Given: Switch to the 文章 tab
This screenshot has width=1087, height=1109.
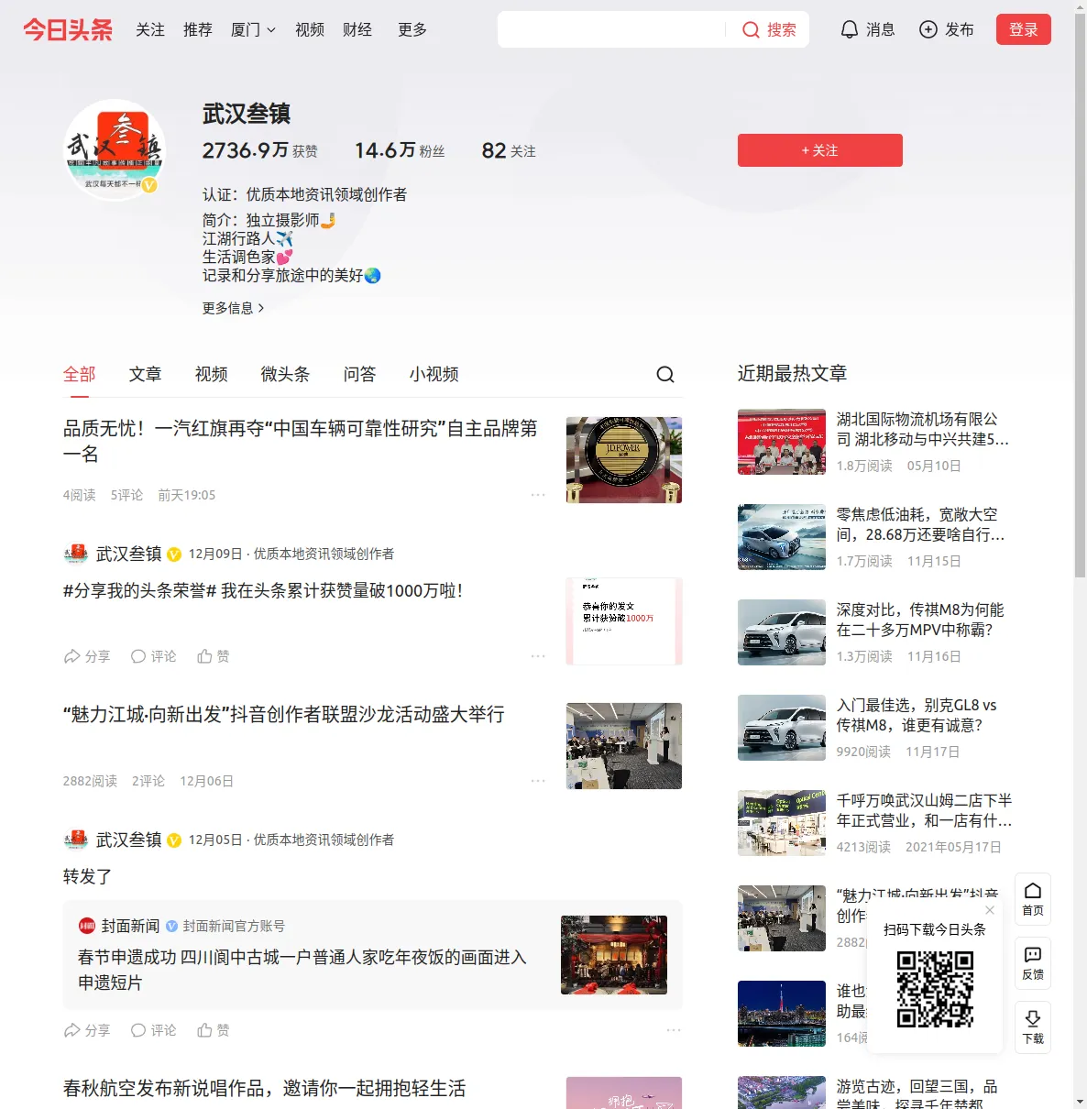Looking at the screenshot, I should pos(146,374).
